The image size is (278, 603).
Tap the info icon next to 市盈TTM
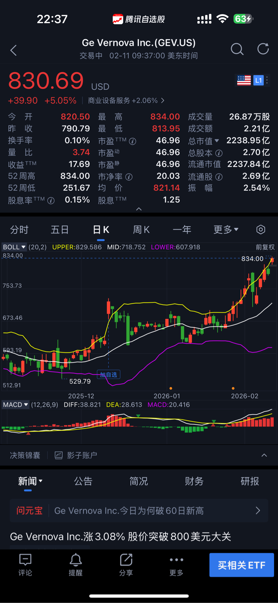click(x=132, y=142)
